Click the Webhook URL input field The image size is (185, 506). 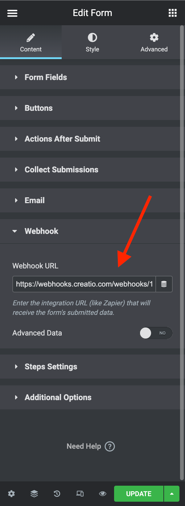pyautogui.click(x=84, y=284)
